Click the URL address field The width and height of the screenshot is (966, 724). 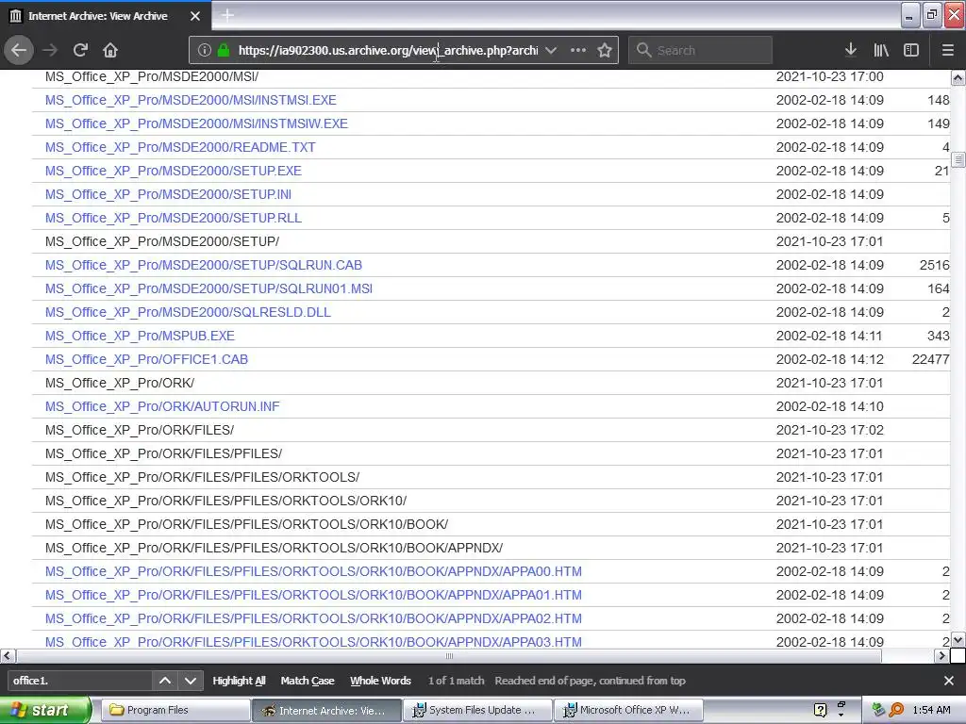tap(388, 51)
